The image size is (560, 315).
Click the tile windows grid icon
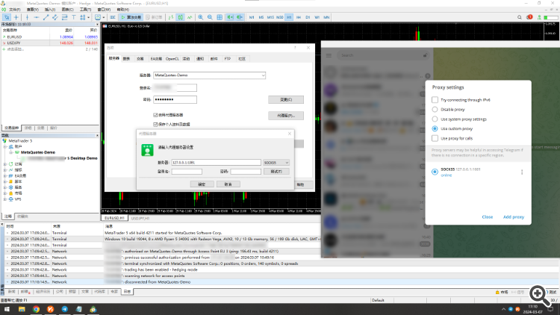pos(220,17)
